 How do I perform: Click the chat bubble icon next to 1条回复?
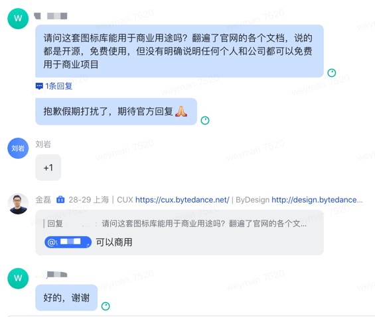pos(39,86)
